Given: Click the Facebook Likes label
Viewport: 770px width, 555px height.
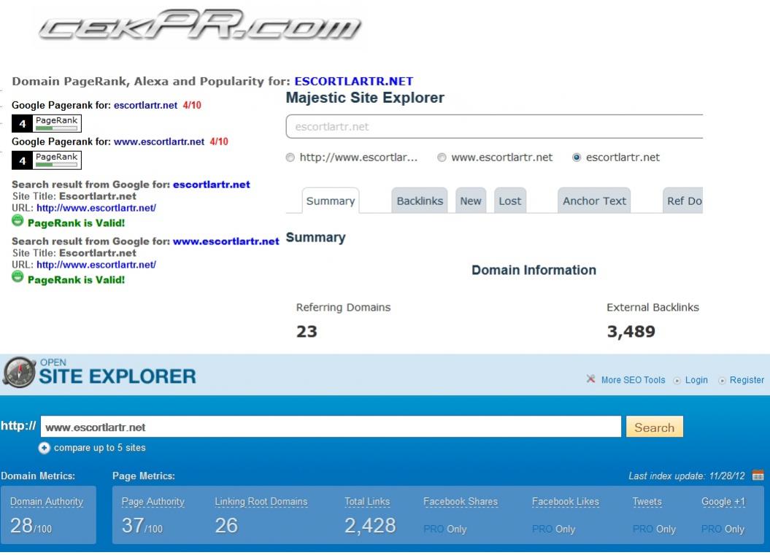Looking at the screenshot, I should click(565, 502).
